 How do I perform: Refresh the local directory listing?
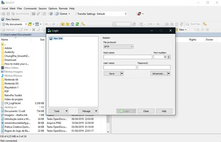coord(77,24)
